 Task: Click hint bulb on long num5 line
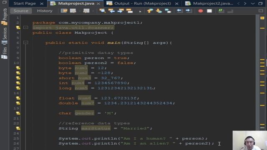tap(18, 88)
